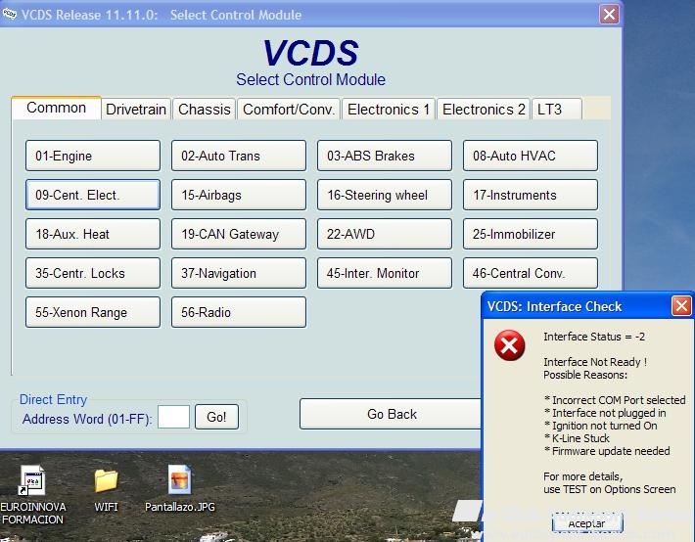The image size is (695, 542).
Task: Select the 35-Centr. Locks module
Action: (x=93, y=273)
